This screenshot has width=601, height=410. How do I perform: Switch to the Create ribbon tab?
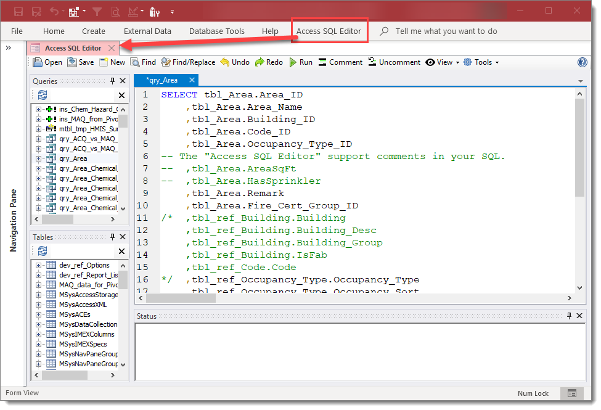tap(94, 31)
